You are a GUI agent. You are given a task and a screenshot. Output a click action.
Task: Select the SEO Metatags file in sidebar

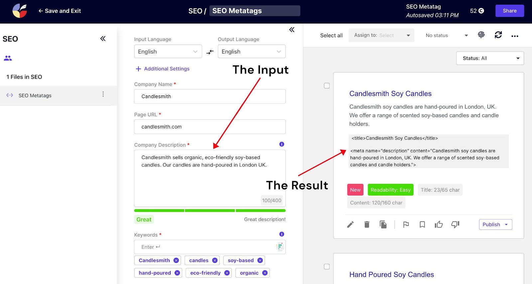(59, 96)
